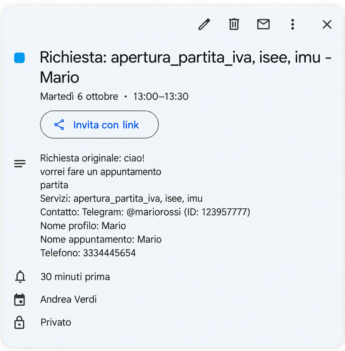Click the 'Servizi: apertura_partita_iva, isee, imu' line
The image size is (345, 351).
(121, 199)
